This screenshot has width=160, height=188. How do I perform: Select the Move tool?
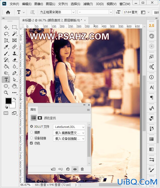click(x=6, y=27)
